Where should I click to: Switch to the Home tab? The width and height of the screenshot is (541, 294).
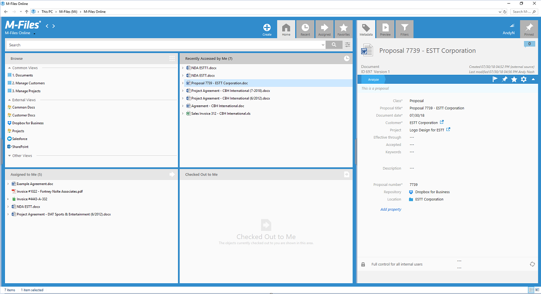[x=286, y=28]
